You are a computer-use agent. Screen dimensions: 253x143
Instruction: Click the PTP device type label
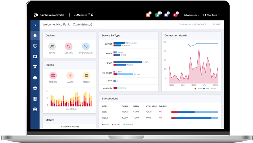(x=110, y=81)
